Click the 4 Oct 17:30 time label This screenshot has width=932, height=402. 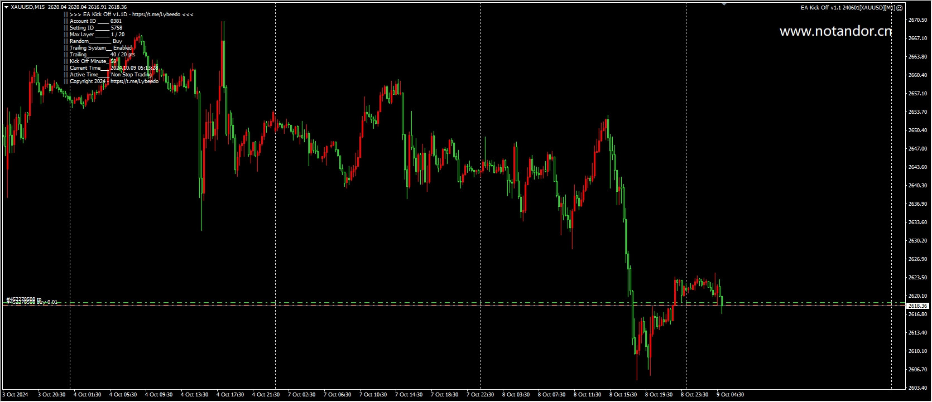click(x=230, y=395)
